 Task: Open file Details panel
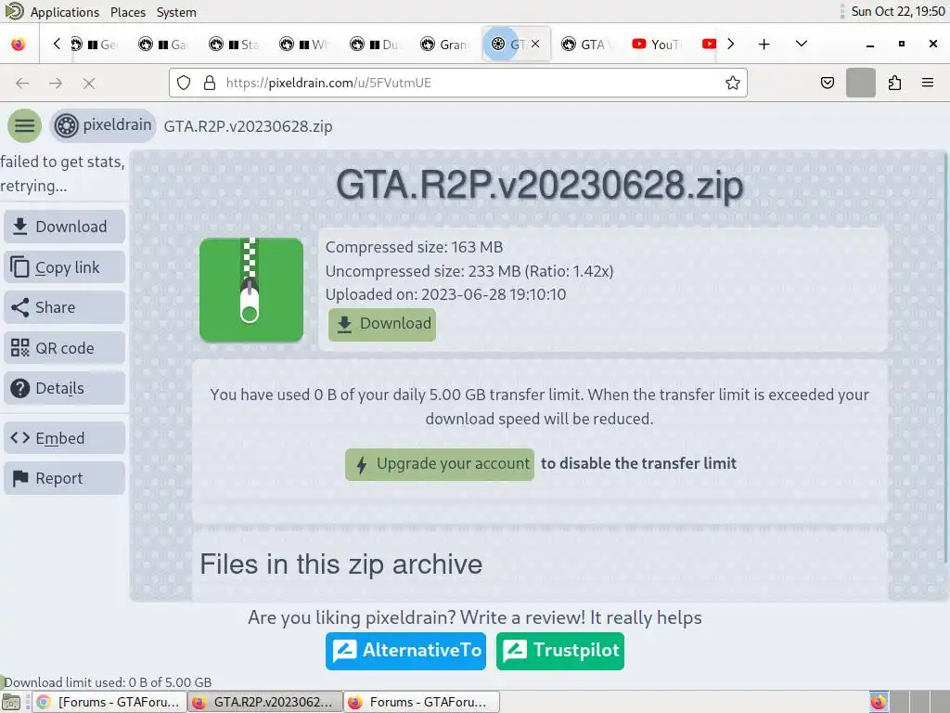(64, 388)
